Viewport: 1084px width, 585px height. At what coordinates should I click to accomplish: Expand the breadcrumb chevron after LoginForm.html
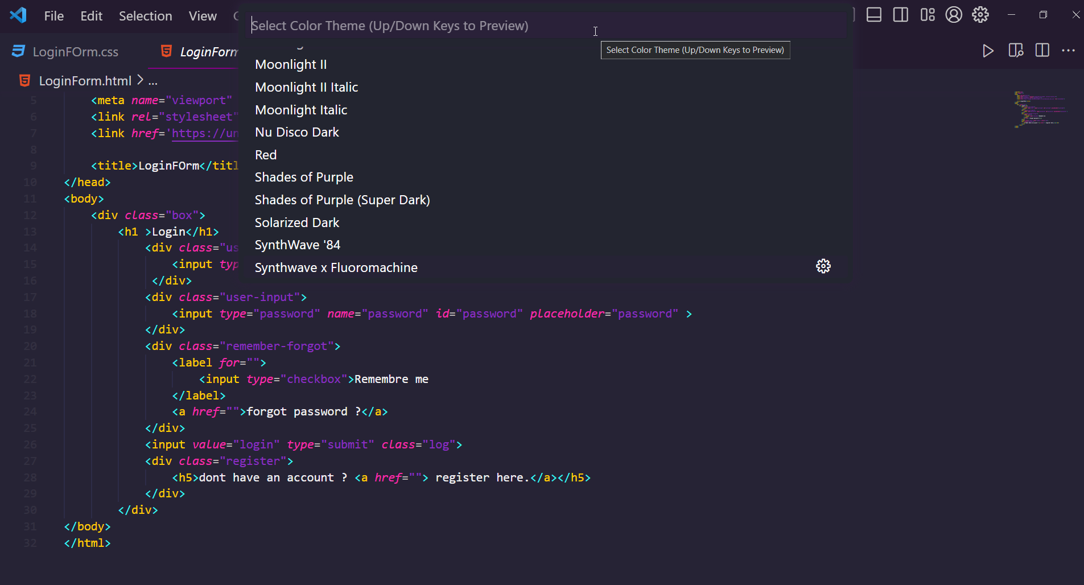140,80
